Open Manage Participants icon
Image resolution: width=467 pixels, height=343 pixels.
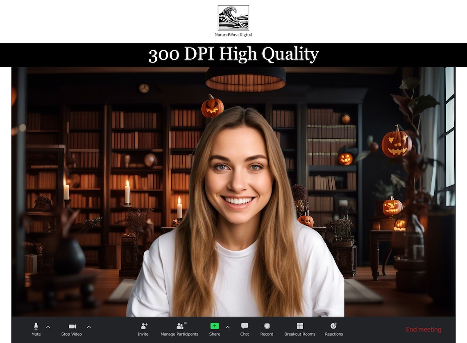[x=180, y=326]
